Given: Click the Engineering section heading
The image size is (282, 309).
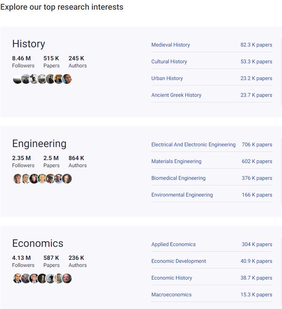Looking at the screenshot, I should pyautogui.click(x=39, y=144).
